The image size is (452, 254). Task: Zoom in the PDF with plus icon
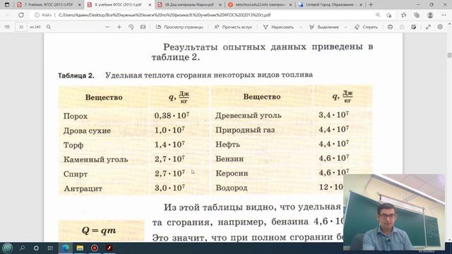[x=119, y=27]
